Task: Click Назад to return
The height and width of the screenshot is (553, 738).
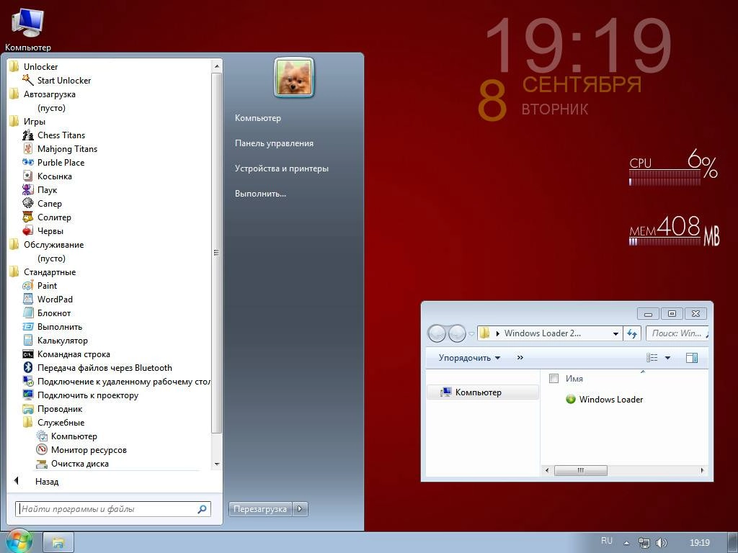Action: coord(47,482)
